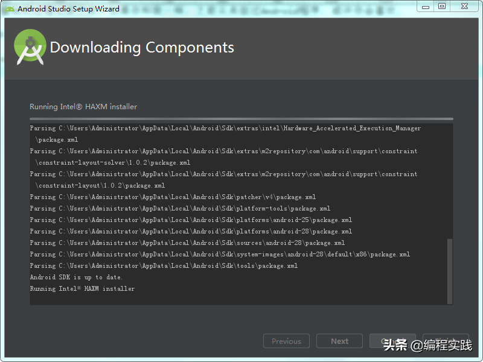
Task: Click the log line for sources\android-28
Action: click(x=187, y=243)
